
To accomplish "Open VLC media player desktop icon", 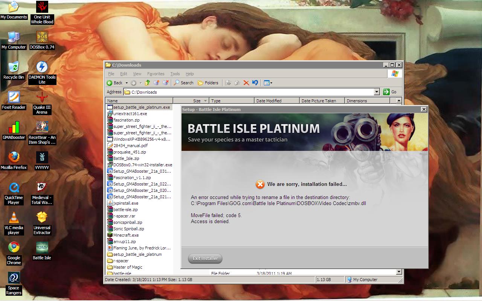I will (14, 223).
